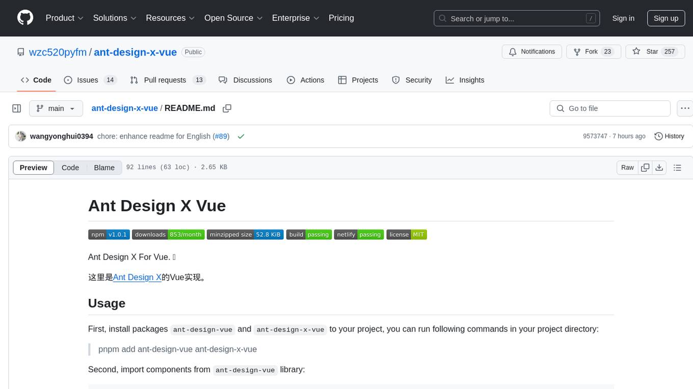Click the Ant Design X Vue heading

click(x=157, y=206)
